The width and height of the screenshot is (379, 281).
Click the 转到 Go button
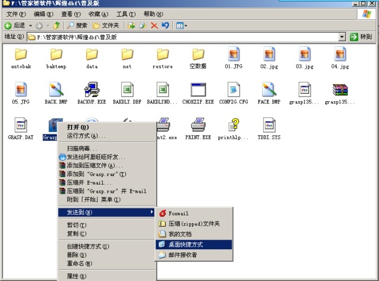click(x=361, y=37)
